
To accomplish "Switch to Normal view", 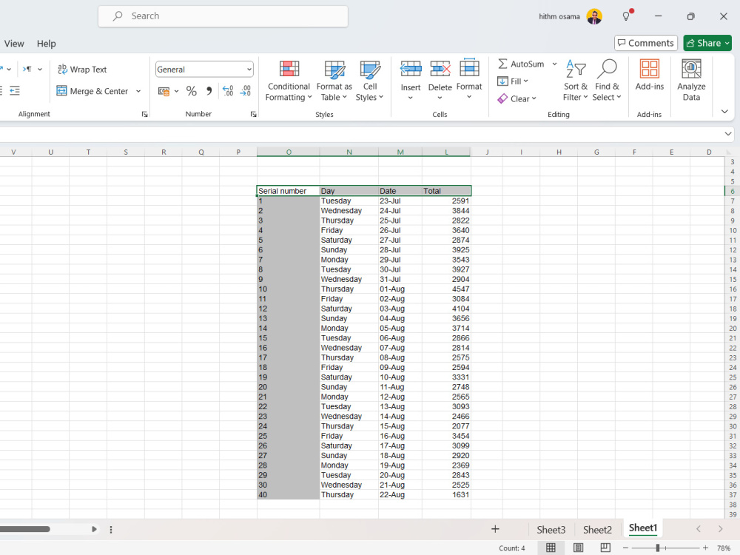I will 551,548.
